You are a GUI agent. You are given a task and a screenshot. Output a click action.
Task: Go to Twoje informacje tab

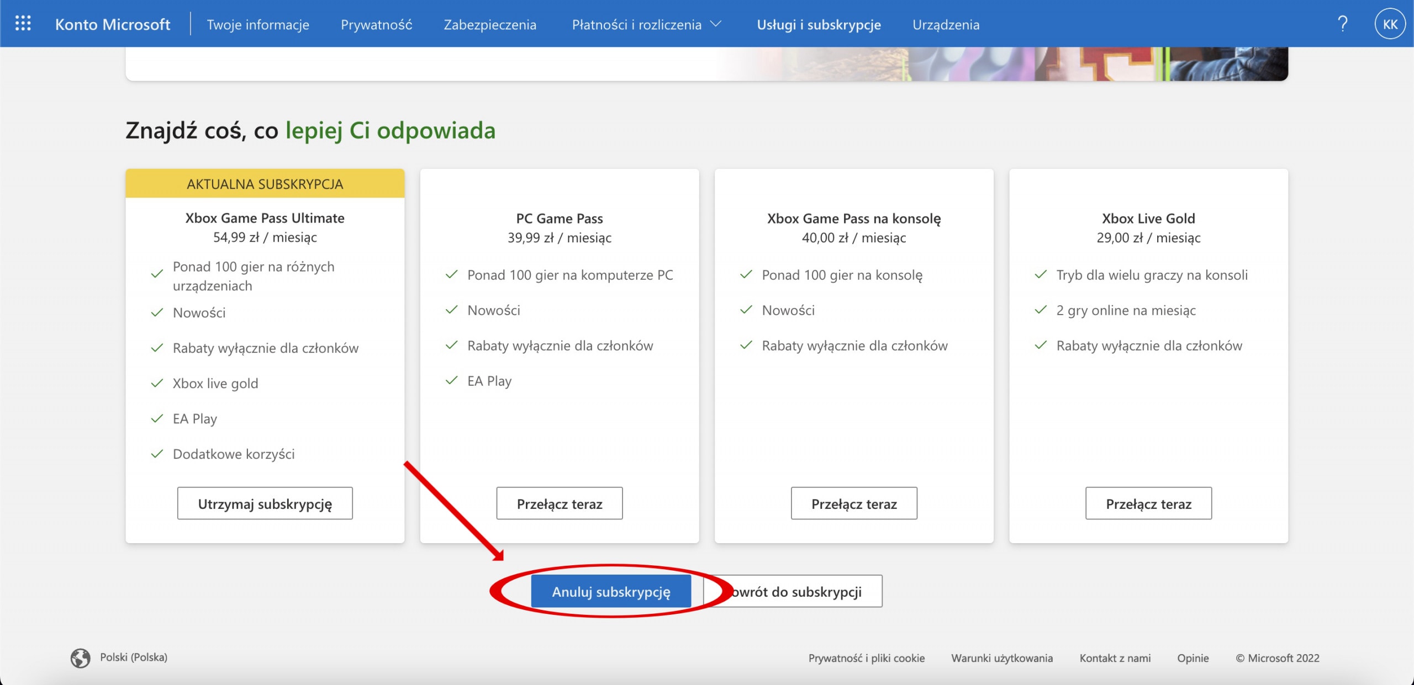coord(258,24)
